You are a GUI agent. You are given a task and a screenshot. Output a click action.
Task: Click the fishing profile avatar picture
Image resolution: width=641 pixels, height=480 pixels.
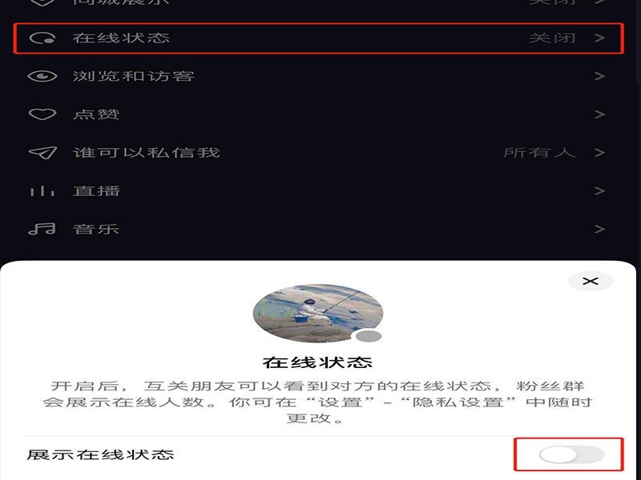(x=318, y=313)
